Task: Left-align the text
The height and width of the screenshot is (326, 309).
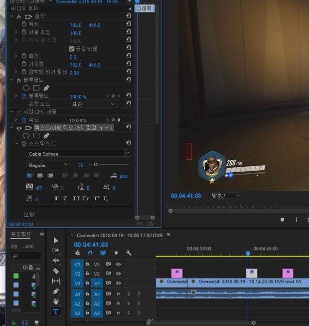Action: click(x=29, y=176)
